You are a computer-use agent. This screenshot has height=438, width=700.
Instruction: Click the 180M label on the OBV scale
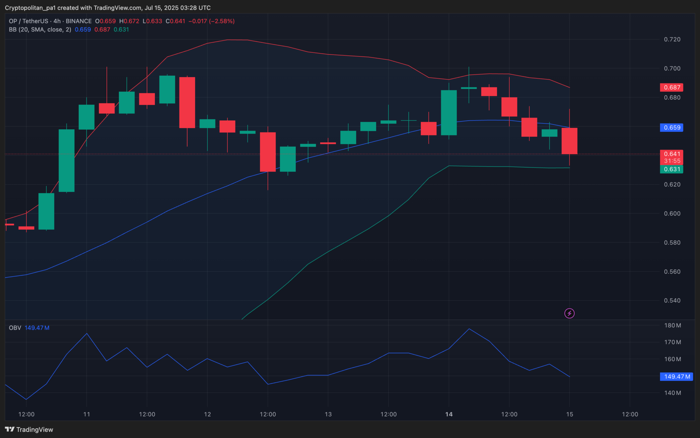point(672,325)
